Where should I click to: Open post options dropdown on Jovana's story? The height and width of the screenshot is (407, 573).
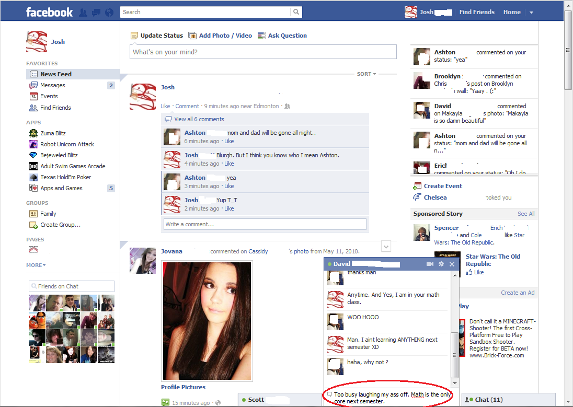tap(386, 246)
